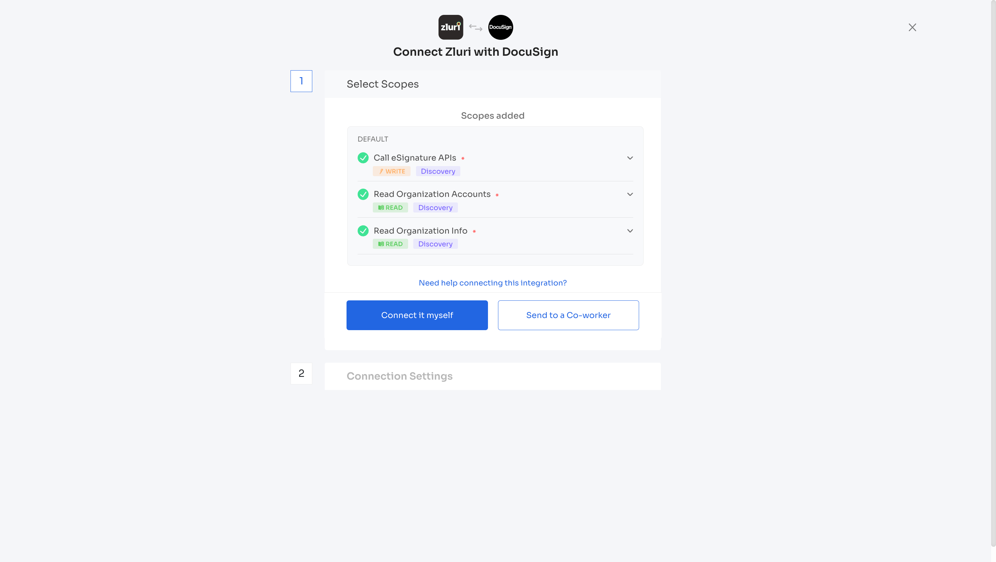Click the sync arrows between the two logos
Image resolution: width=996 pixels, height=562 pixels.
pos(475,27)
